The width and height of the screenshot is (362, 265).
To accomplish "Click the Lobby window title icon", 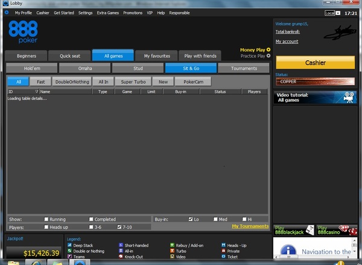I will click(6, 3).
